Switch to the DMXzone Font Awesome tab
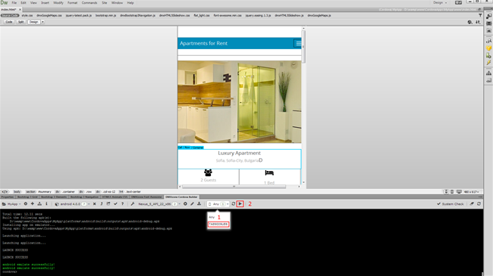Screen dimensions: 493x276 (x=146, y=197)
